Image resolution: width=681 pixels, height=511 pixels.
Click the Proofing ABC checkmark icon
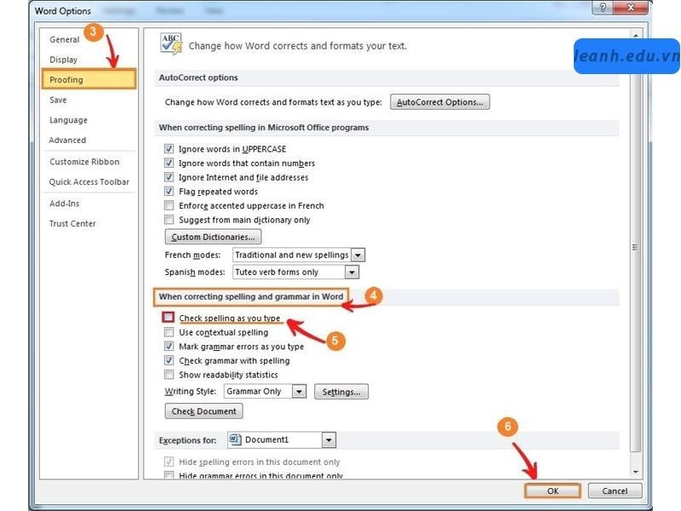(x=171, y=44)
